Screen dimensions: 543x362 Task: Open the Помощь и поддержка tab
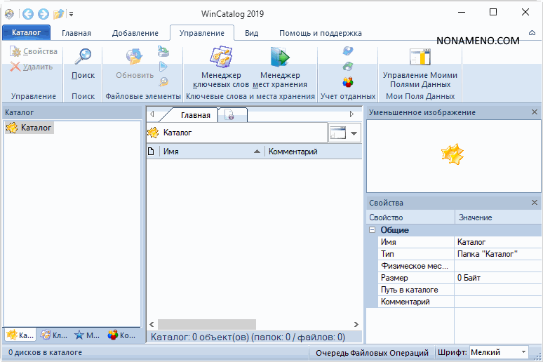click(x=320, y=33)
